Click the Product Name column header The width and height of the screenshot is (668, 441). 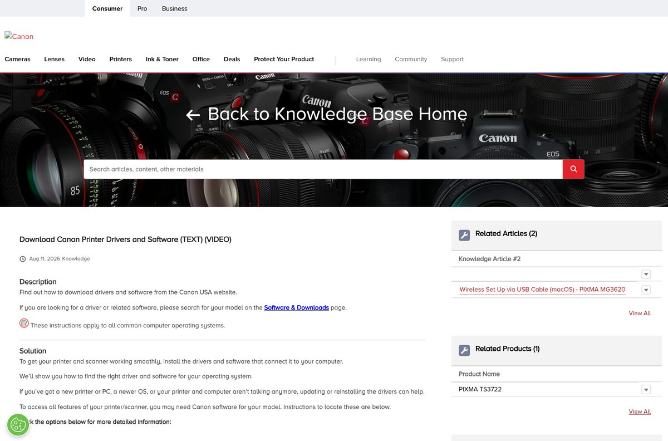click(479, 374)
